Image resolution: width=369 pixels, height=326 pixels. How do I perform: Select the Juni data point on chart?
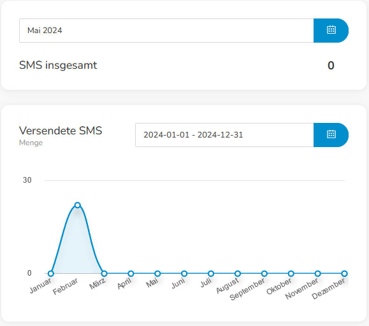tap(184, 274)
